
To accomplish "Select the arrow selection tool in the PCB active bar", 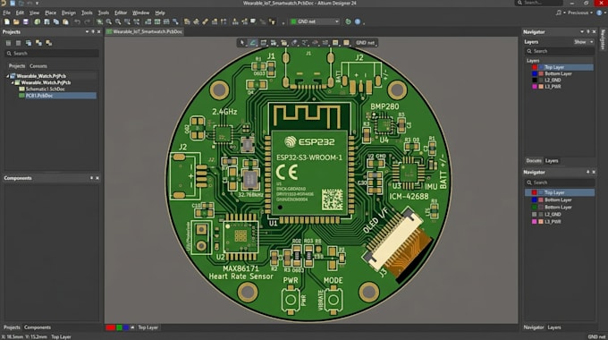I will [x=242, y=43].
